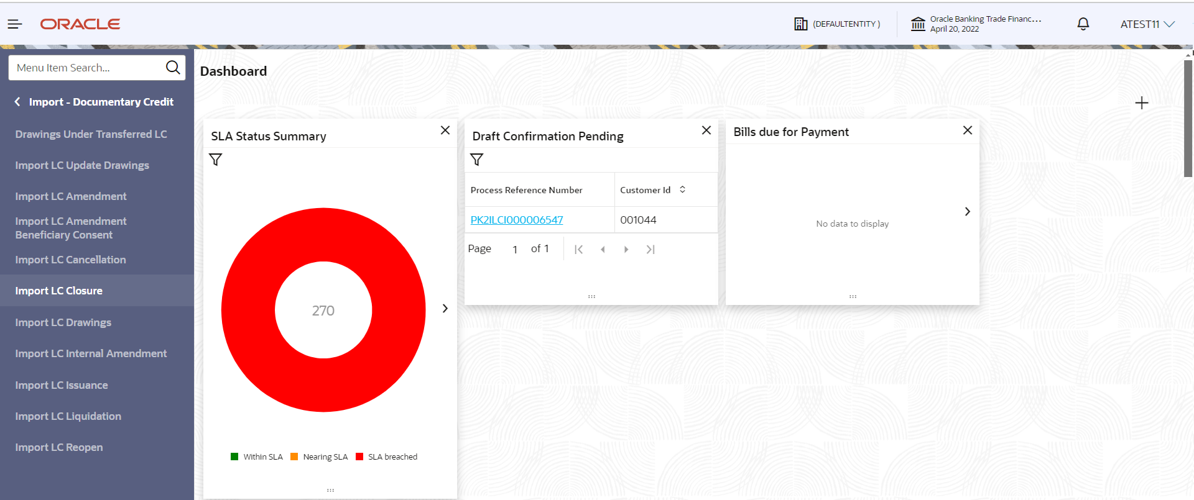Close the Draft Confirmation Pending widget
The height and width of the screenshot is (500, 1194).
[x=706, y=130]
